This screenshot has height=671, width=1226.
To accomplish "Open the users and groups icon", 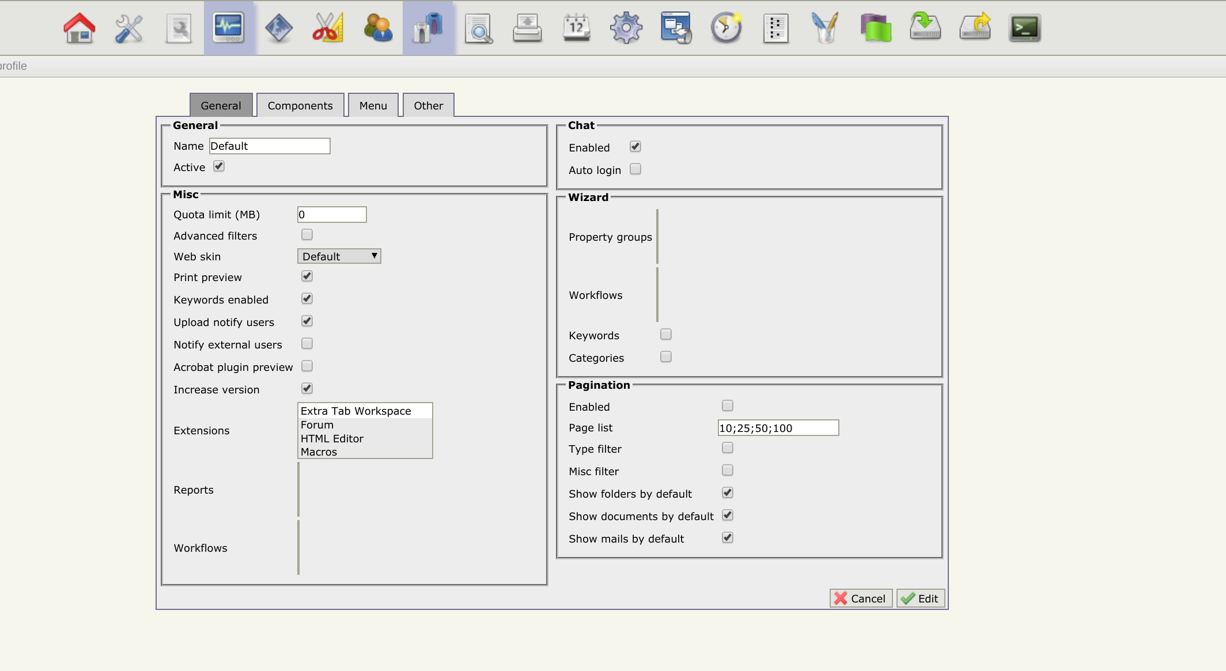I will [x=378, y=28].
